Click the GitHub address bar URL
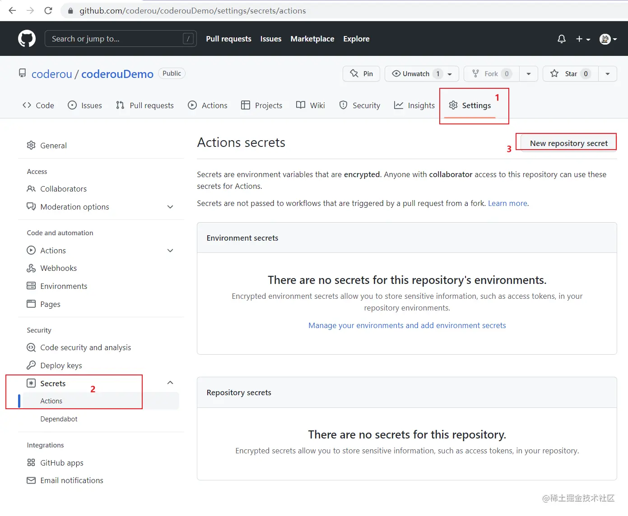Image resolution: width=628 pixels, height=516 pixels. tap(193, 11)
